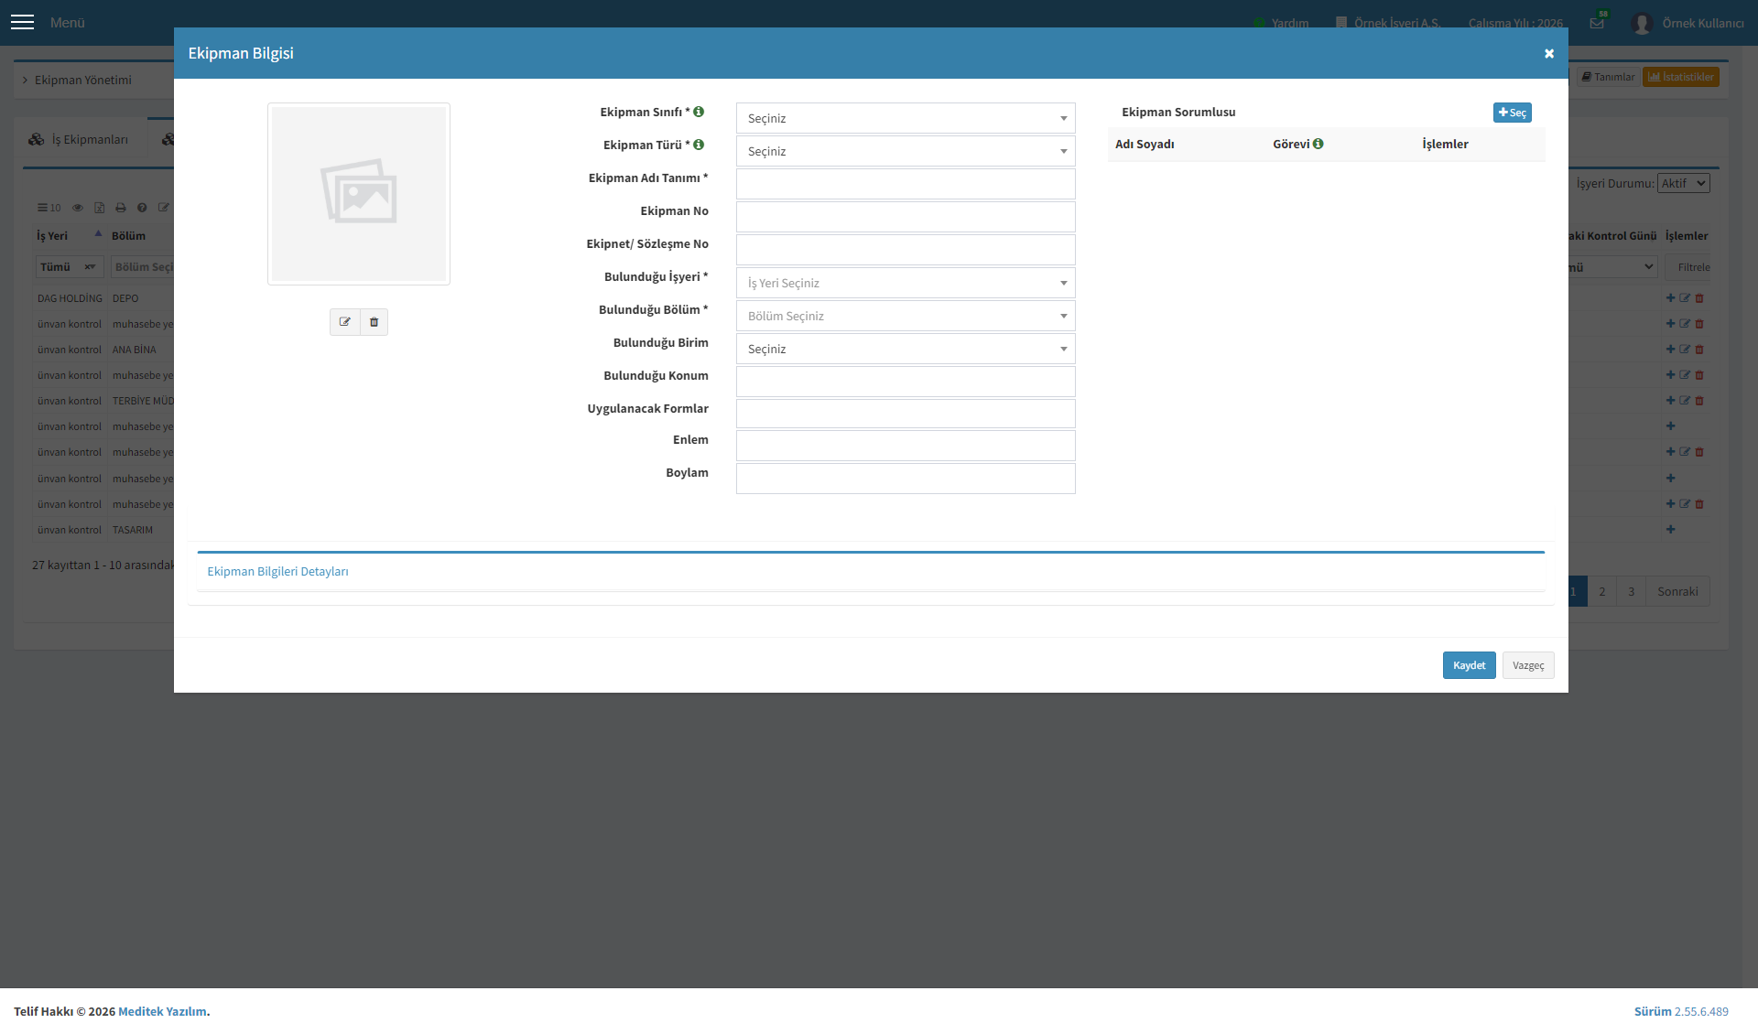Screen dimensions: 1758x1034
Task: Open the Ekipman Türü dropdown
Action: tap(906, 151)
